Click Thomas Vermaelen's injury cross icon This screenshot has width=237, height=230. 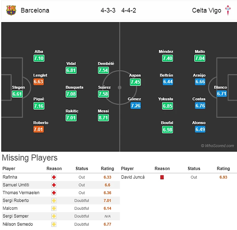point(54,193)
